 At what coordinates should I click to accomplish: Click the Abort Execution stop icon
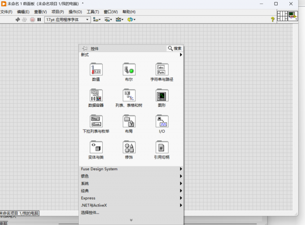click(32, 19)
